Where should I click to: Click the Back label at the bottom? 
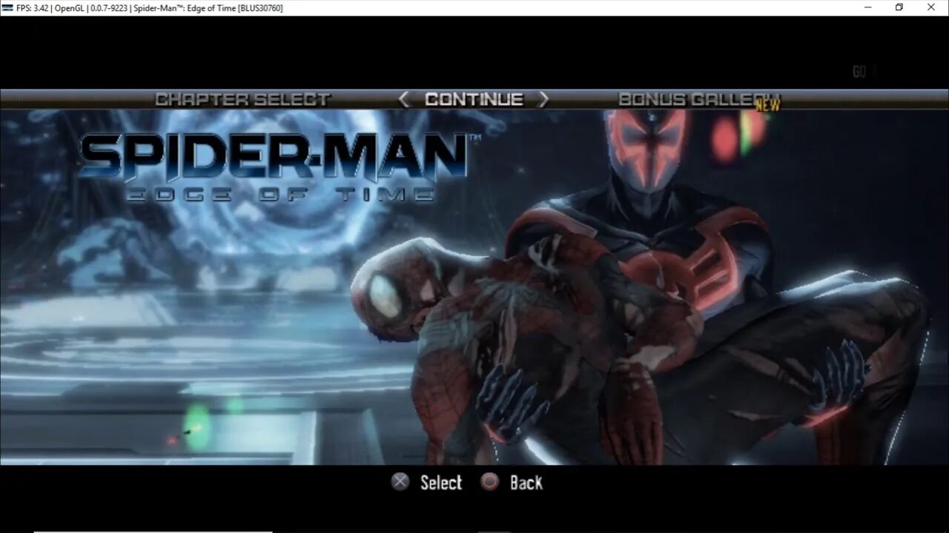coord(526,483)
